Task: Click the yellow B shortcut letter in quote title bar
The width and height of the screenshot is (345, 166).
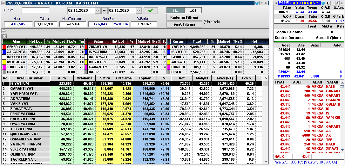Action: pyautogui.click(x=300, y=3)
